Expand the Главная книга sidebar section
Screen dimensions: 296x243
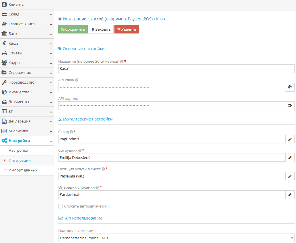pyautogui.click(x=27, y=24)
